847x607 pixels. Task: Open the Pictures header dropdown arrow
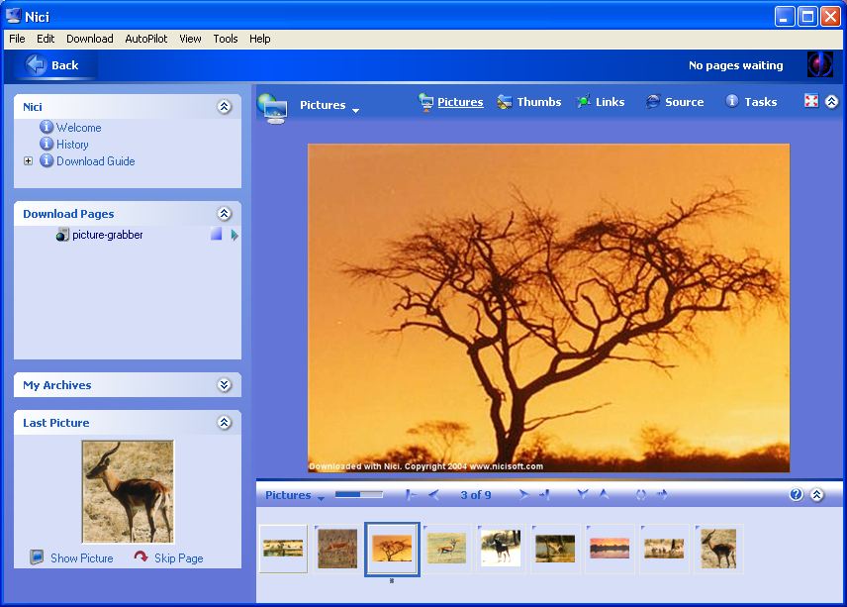355,110
